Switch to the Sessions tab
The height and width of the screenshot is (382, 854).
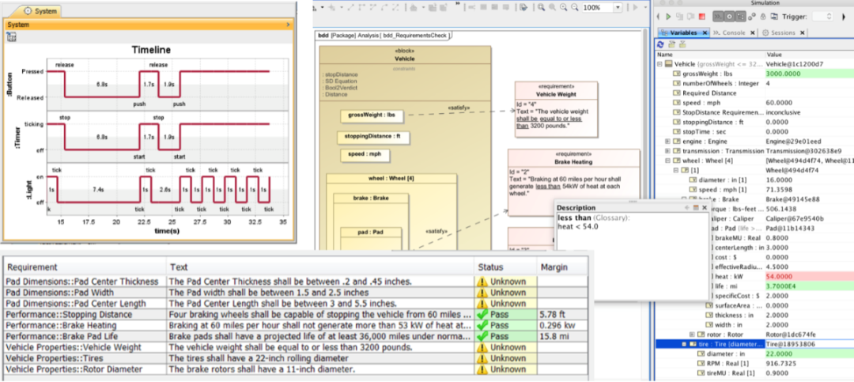tap(784, 32)
